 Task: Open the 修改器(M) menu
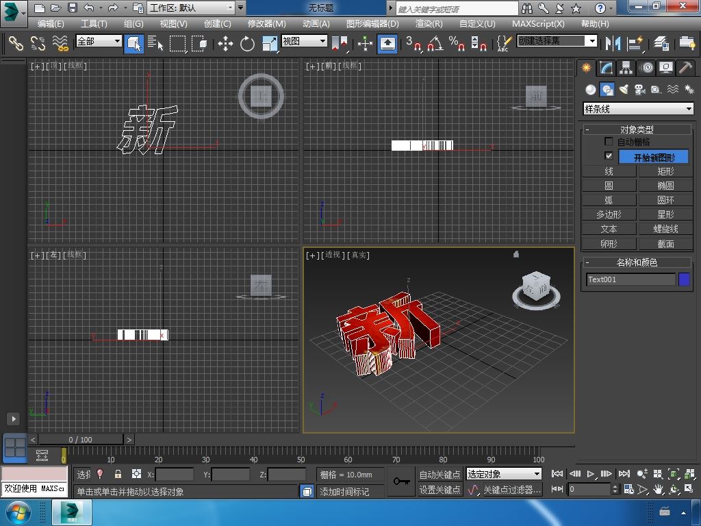[x=266, y=23]
